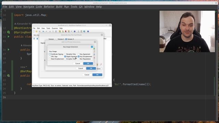Click Spring bean gutter icon on line 13
The image size is (219, 123).
click(9, 32)
